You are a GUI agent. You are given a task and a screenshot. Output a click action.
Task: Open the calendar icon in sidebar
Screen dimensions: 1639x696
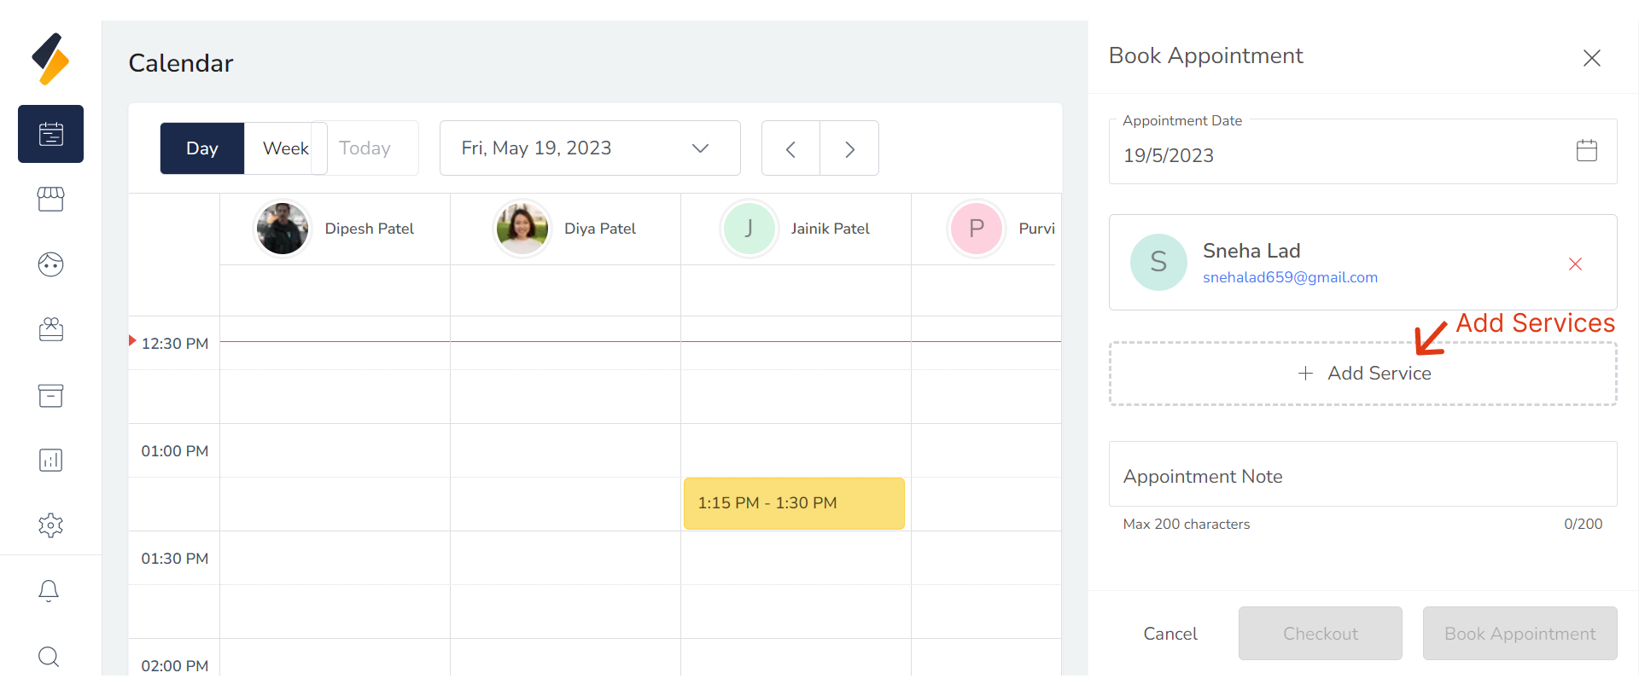pyautogui.click(x=50, y=134)
